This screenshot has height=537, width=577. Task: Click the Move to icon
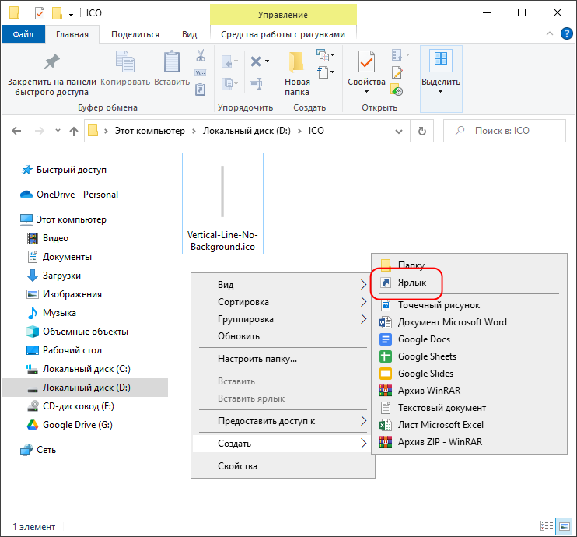click(227, 62)
